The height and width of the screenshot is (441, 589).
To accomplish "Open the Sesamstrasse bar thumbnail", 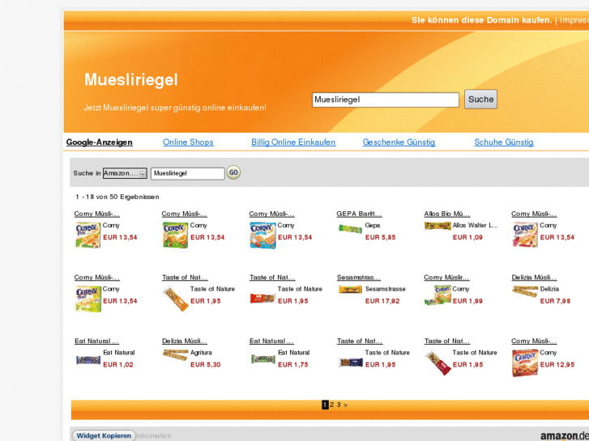I will [350, 290].
